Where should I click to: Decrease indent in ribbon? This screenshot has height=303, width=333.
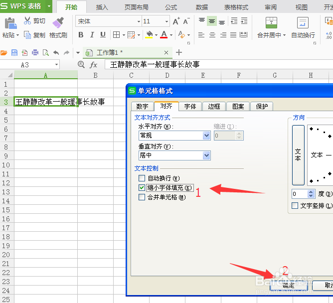coord(234,21)
